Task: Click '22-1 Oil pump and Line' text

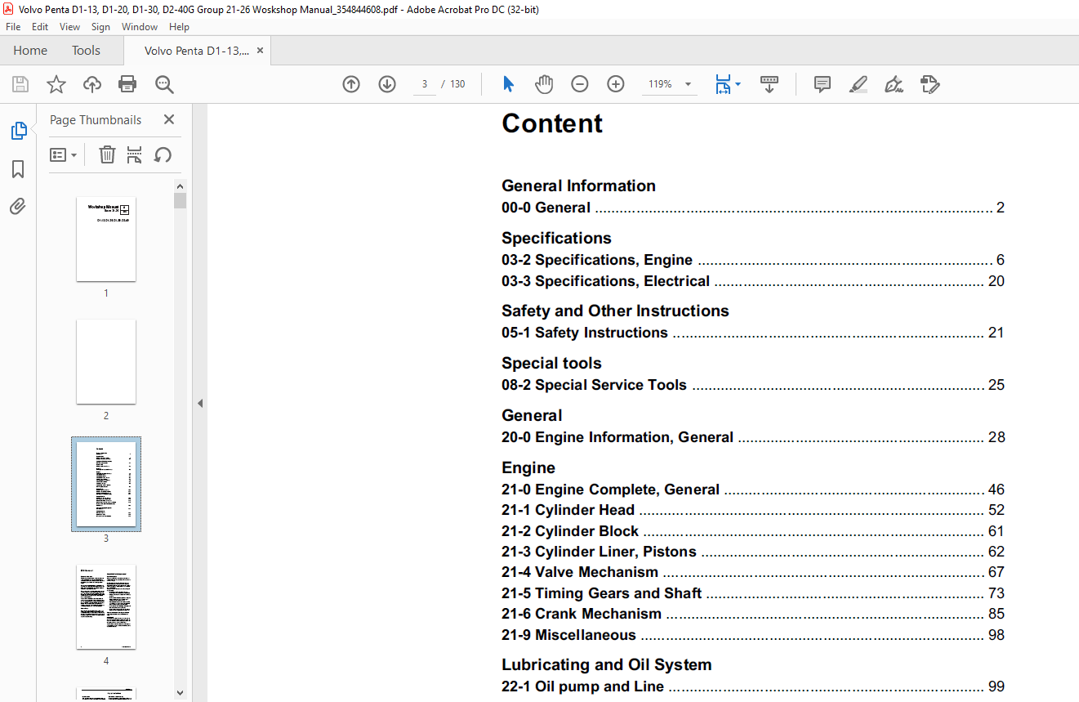Action: point(582,686)
